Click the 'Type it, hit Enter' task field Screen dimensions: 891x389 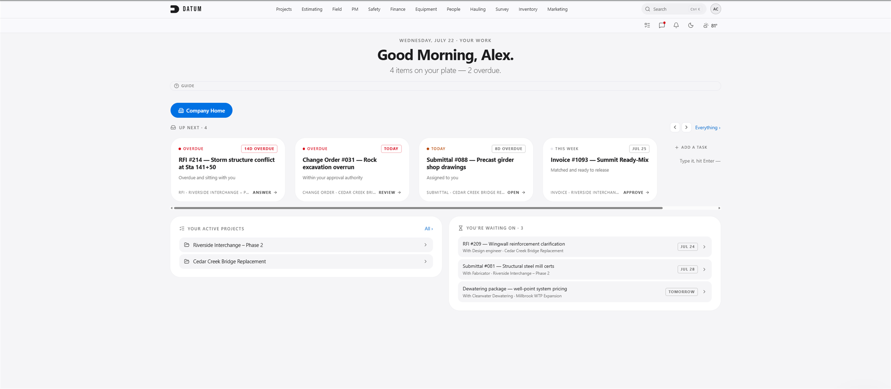coord(700,161)
